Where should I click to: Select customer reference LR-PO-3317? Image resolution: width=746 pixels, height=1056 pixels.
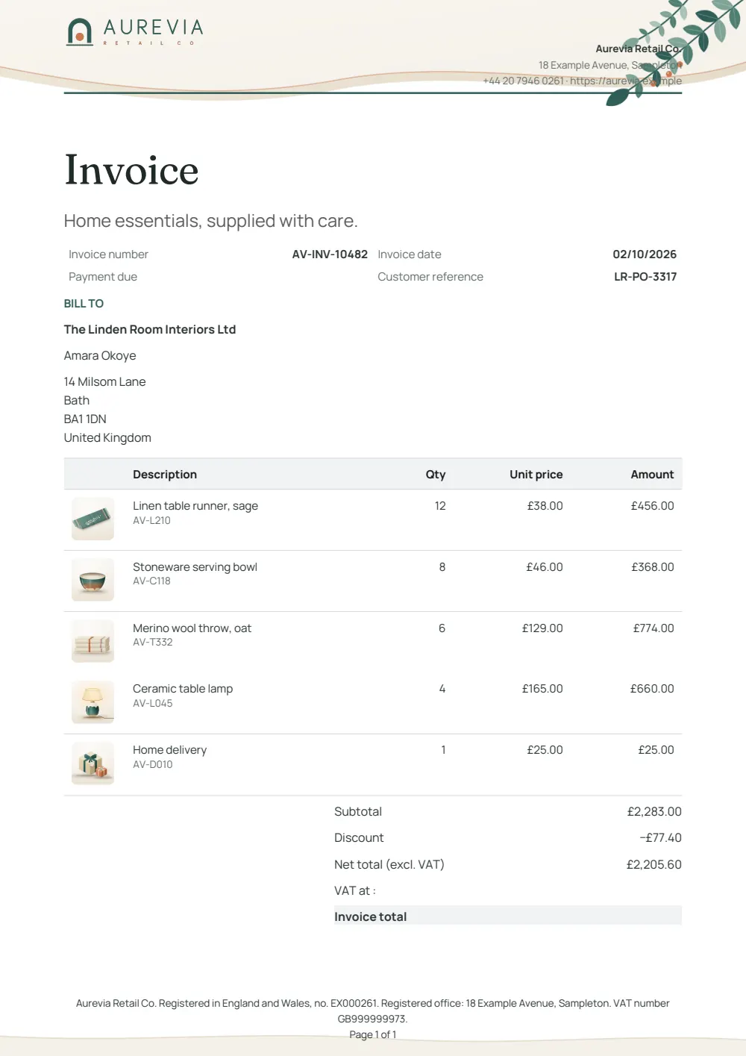pos(645,277)
